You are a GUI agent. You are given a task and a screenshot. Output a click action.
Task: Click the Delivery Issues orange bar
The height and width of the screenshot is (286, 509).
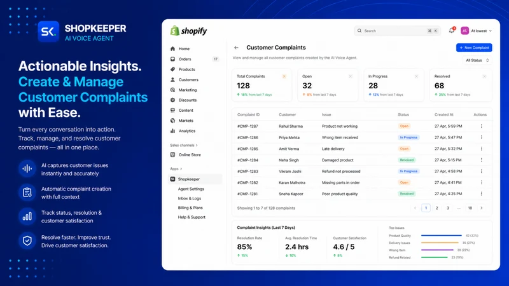440,243
